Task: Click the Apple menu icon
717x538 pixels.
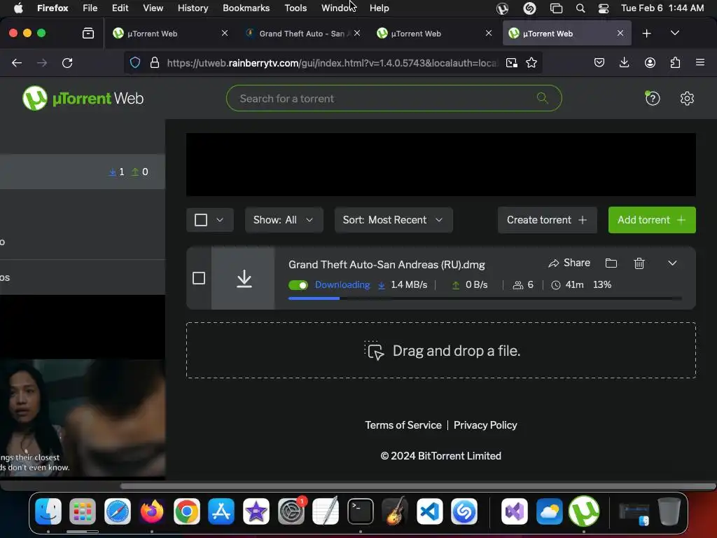Action: coord(18,8)
